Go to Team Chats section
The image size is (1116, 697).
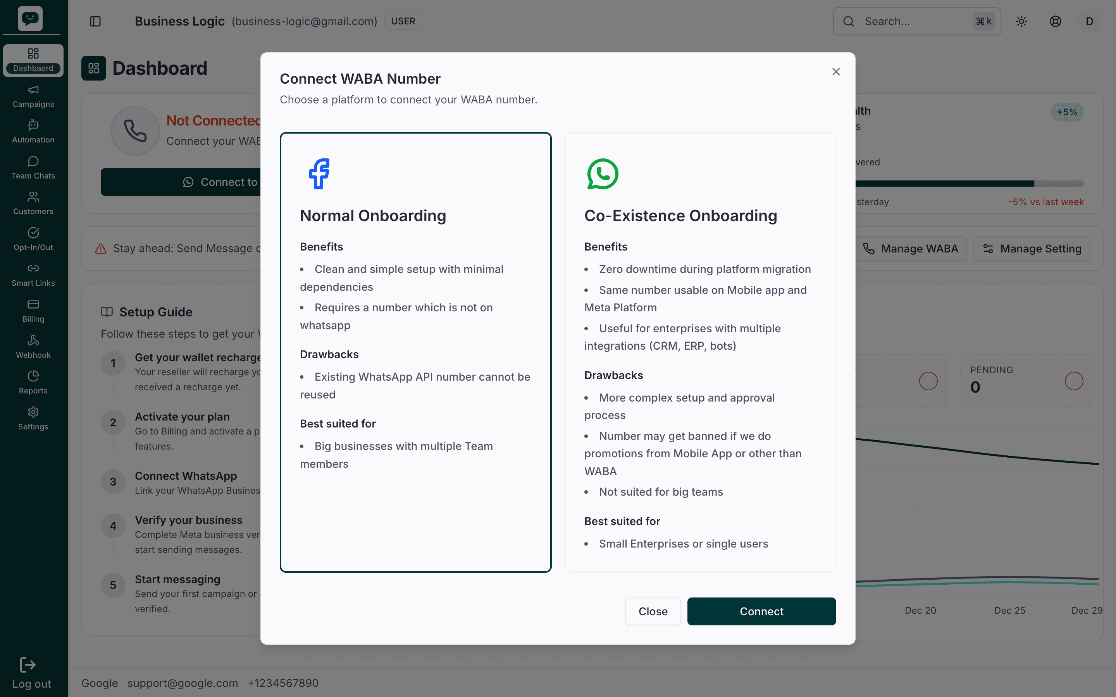point(33,168)
